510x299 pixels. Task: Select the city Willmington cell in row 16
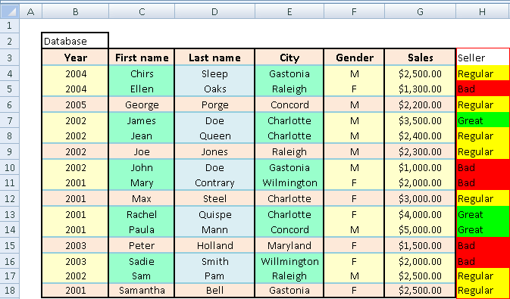(289, 261)
